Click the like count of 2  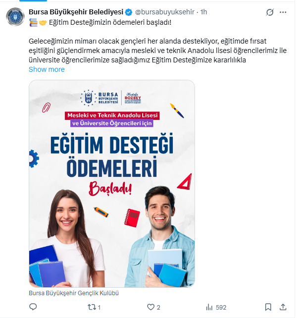(158, 307)
